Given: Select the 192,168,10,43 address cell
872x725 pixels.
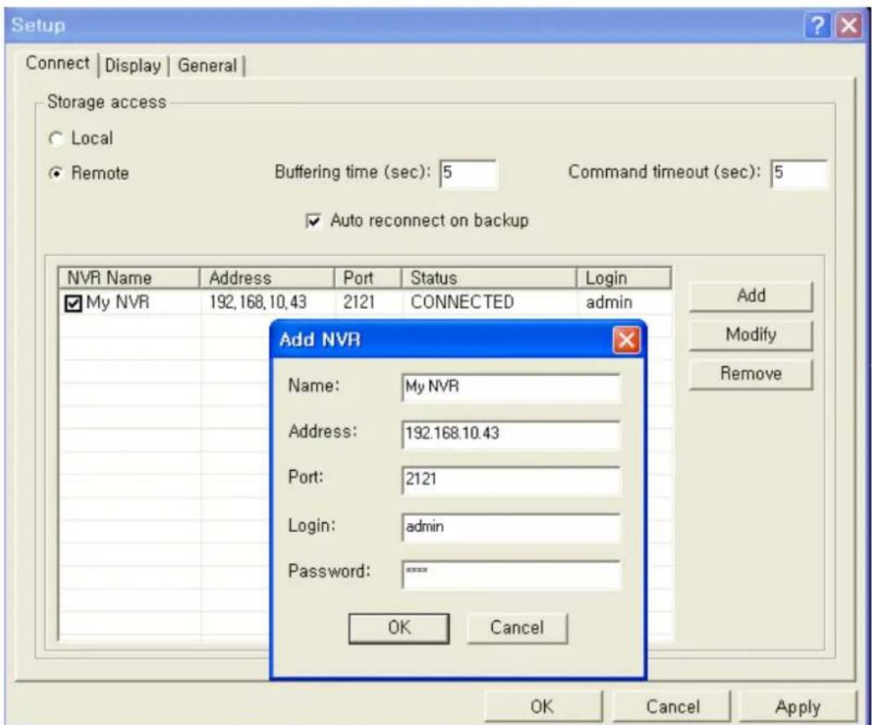Looking at the screenshot, I should point(257,302).
